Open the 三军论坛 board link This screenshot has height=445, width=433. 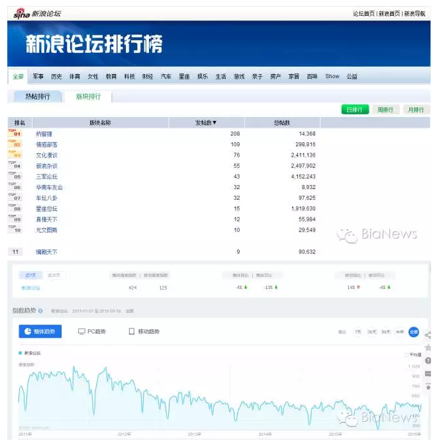[46, 177]
